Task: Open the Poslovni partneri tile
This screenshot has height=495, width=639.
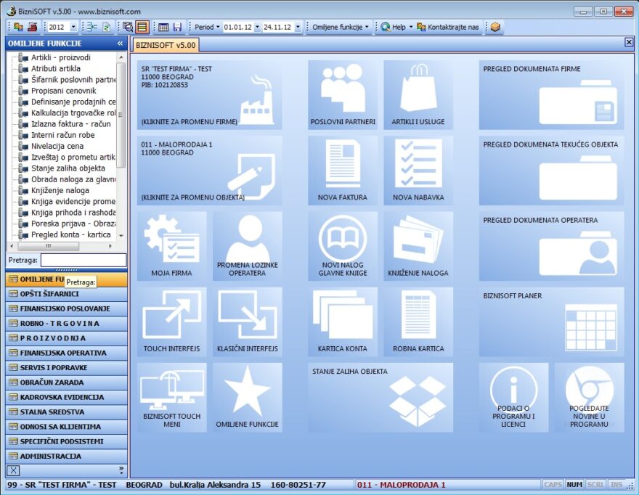Action: pyautogui.click(x=343, y=95)
